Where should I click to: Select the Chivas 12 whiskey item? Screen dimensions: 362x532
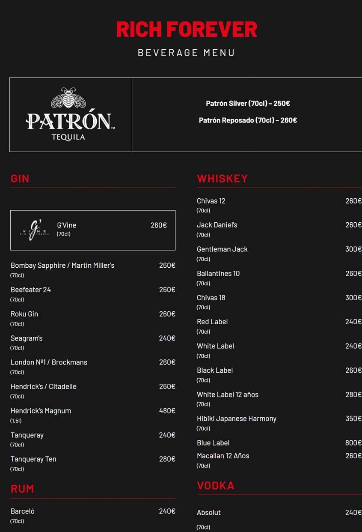click(x=211, y=201)
